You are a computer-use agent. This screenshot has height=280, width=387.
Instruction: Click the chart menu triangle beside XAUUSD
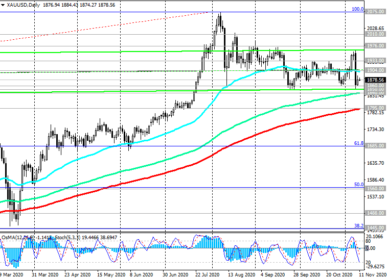(x=3, y=5)
